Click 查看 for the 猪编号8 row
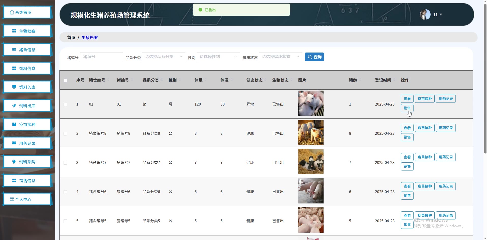 (407, 128)
